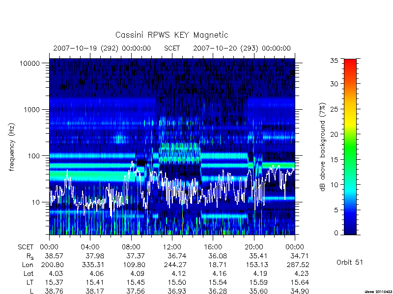393x294 pixels.
Task: Click the '04:00' time tick label
Action: point(90,247)
